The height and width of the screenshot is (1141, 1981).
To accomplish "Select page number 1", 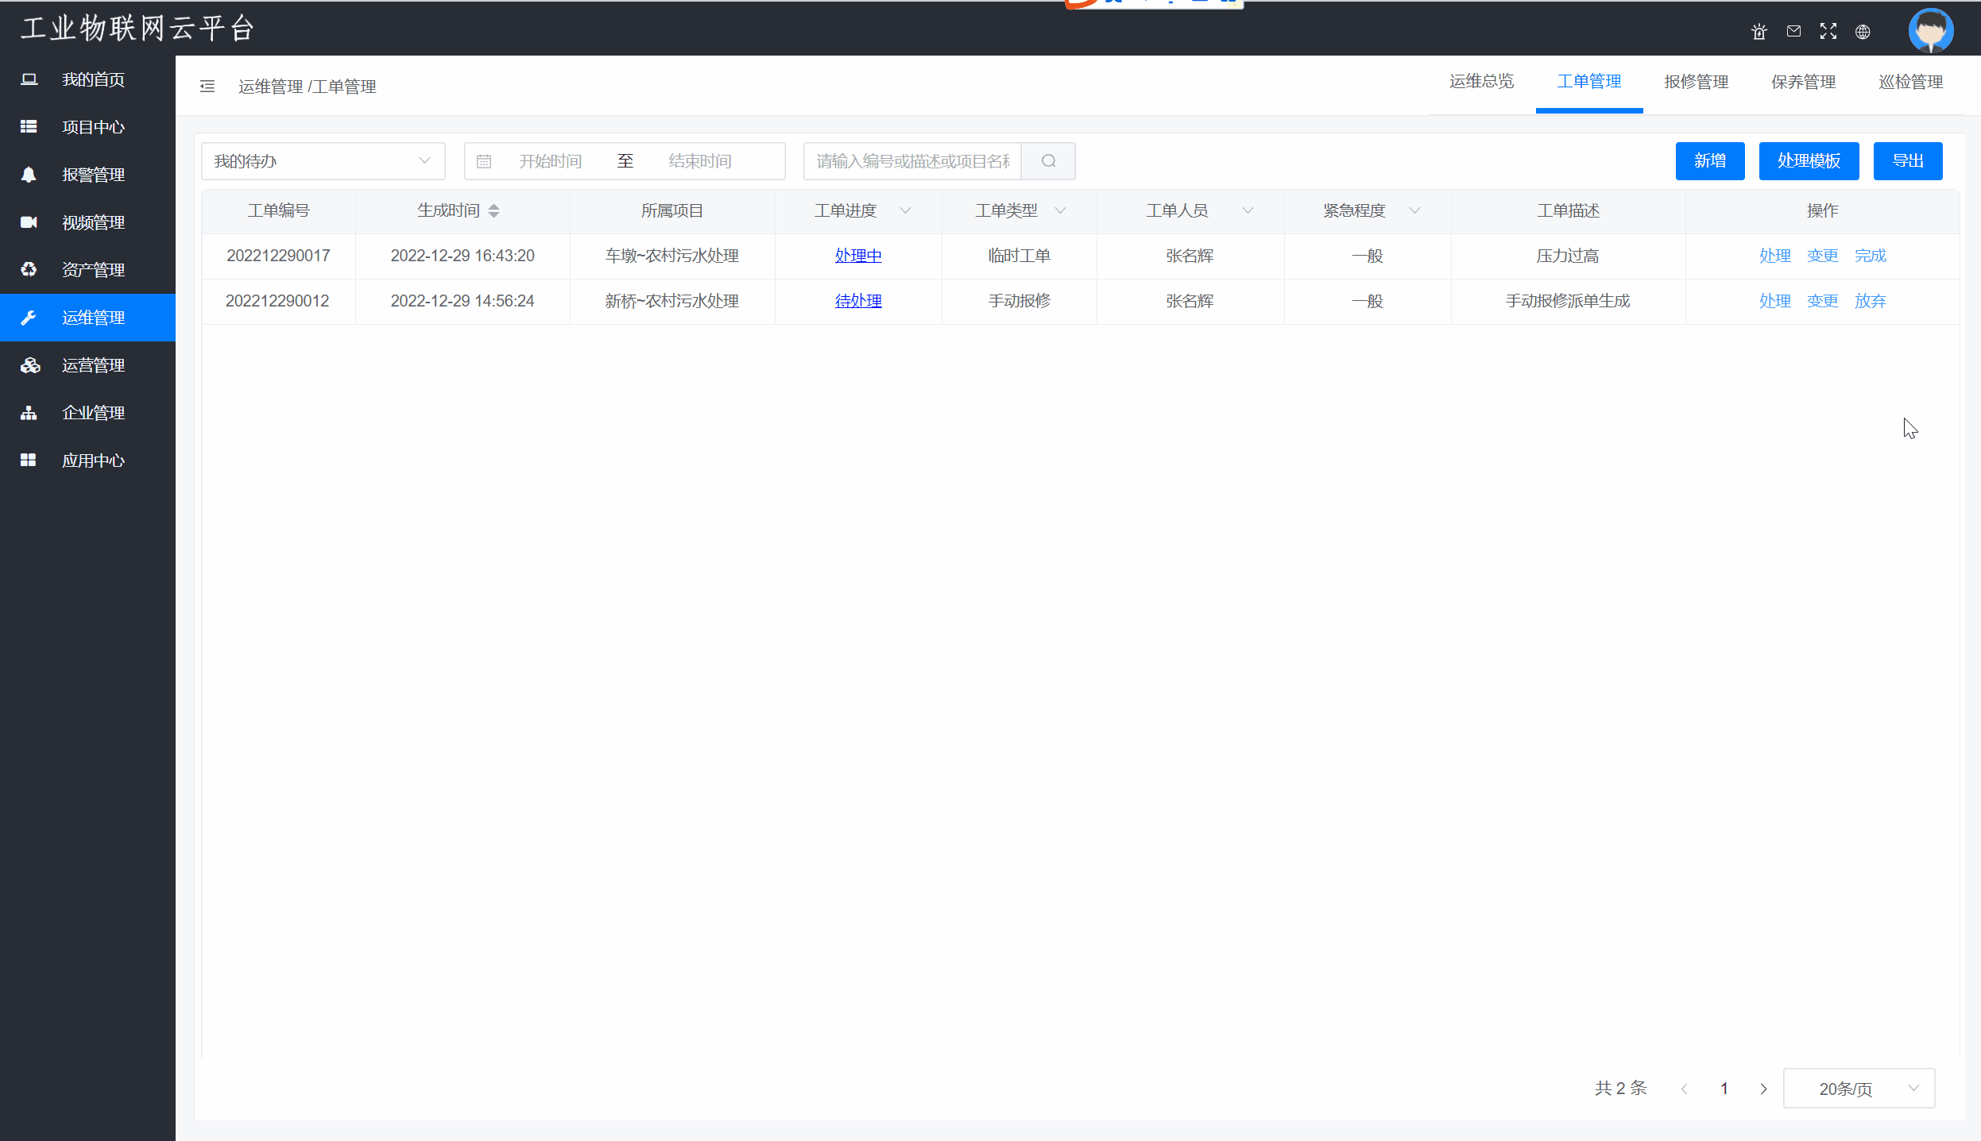I will point(1724,1089).
